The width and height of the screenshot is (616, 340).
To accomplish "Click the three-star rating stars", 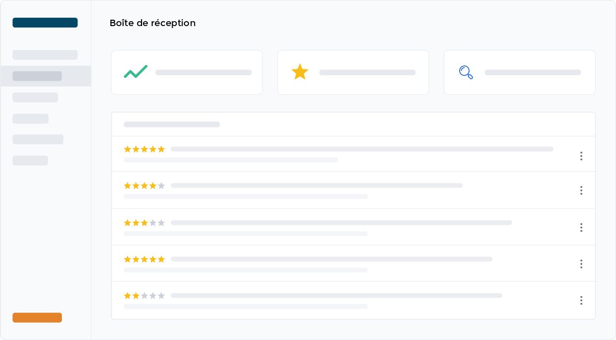I will 144,223.
